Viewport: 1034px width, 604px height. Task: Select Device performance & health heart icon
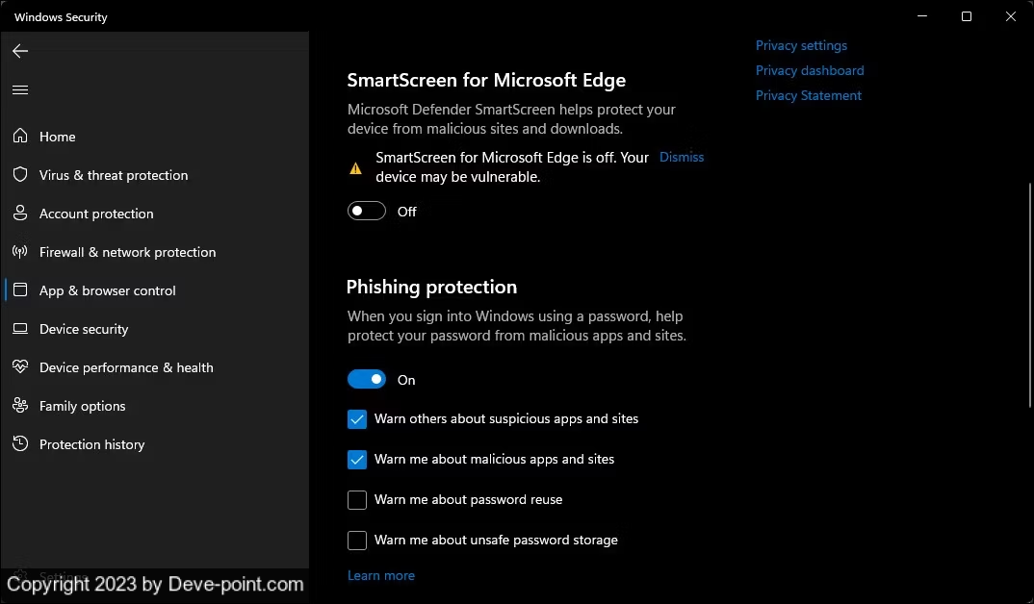[x=20, y=366]
